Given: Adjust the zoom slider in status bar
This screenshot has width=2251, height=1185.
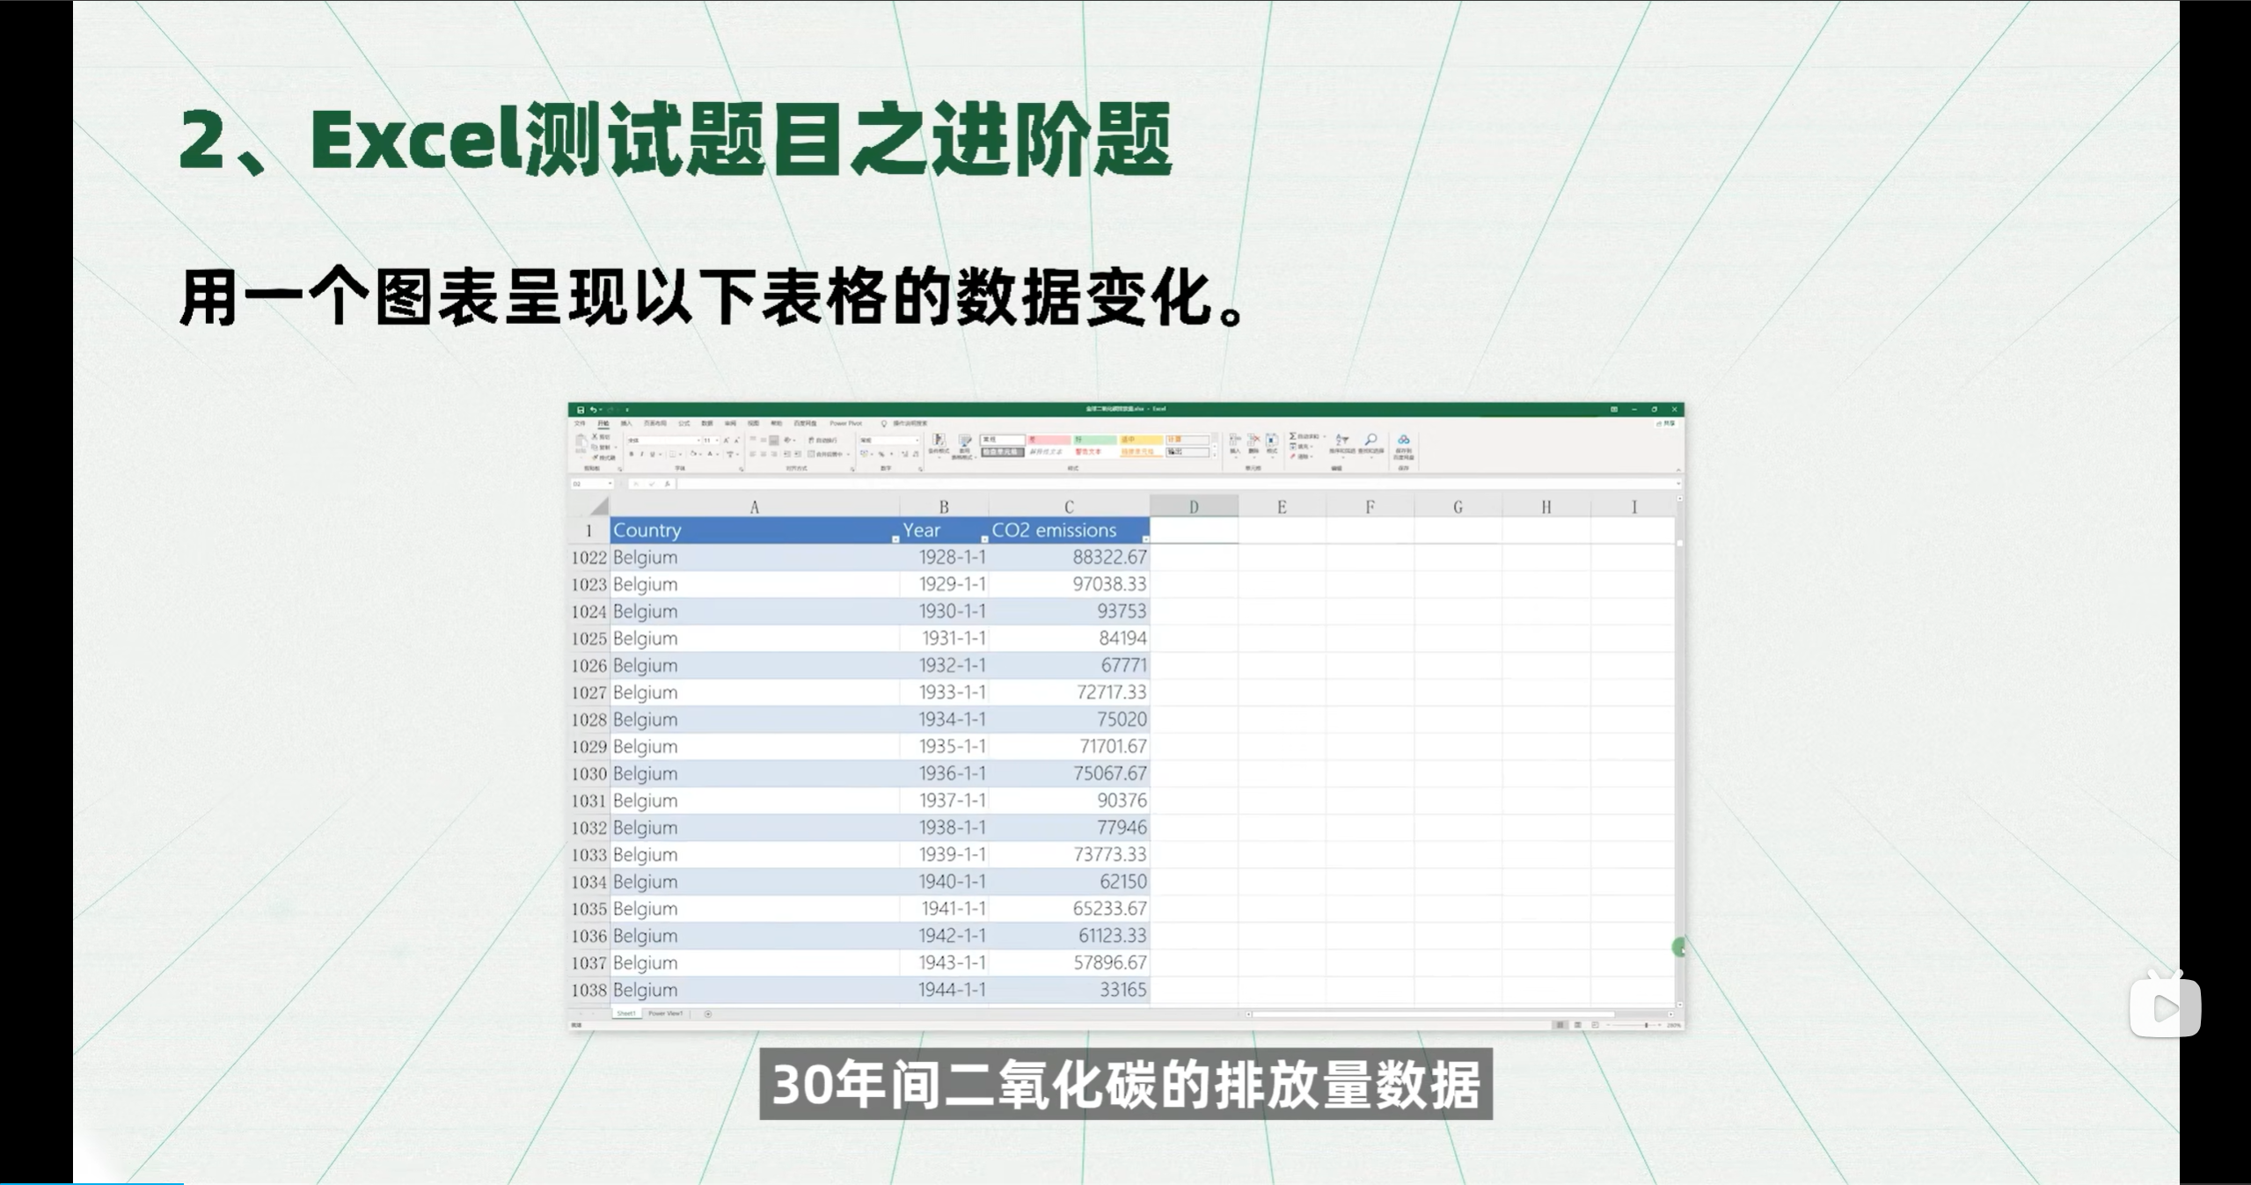Looking at the screenshot, I should coord(1646,1026).
